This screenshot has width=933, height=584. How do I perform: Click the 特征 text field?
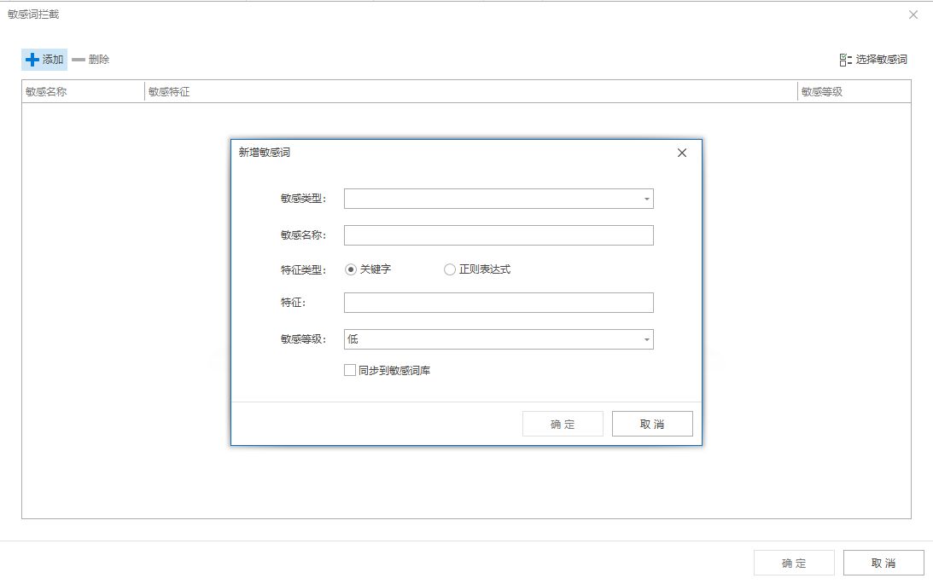(x=499, y=303)
